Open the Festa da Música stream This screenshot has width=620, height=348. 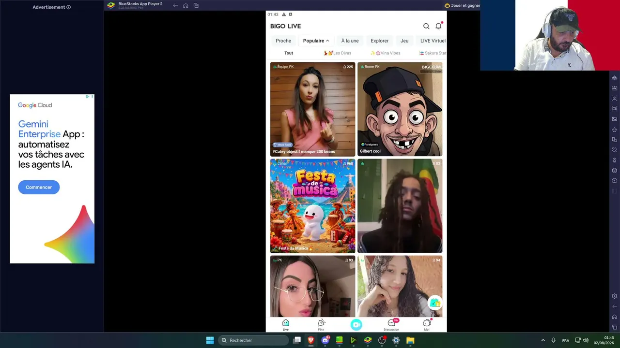312,206
